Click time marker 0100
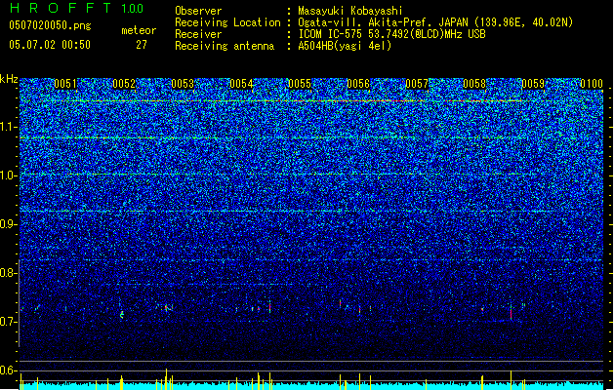The image size is (614, 390). tap(592, 84)
